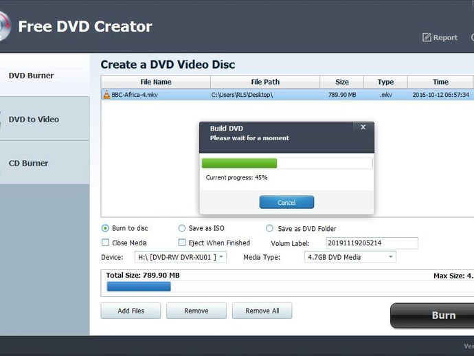Cancel the DVD build process

(286, 202)
